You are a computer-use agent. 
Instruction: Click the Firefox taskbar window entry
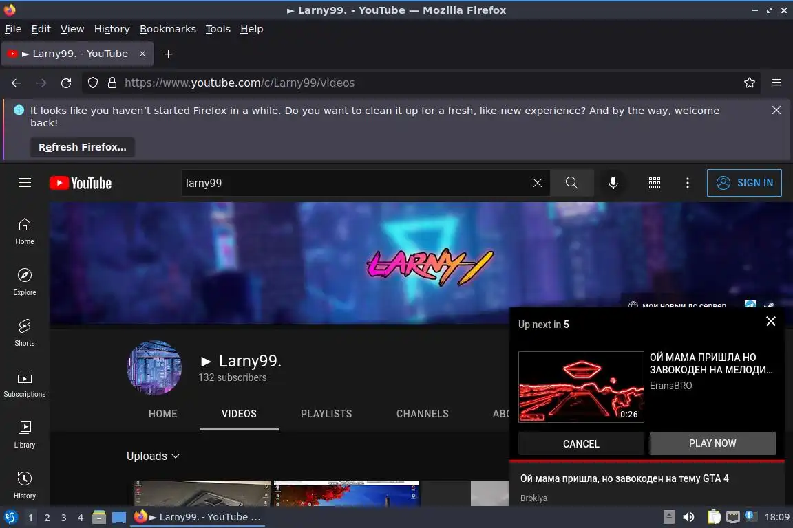pos(198,518)
